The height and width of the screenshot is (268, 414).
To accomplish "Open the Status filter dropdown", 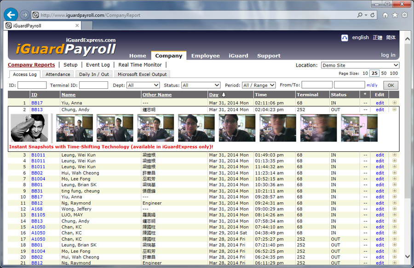I will coord(201,85).
